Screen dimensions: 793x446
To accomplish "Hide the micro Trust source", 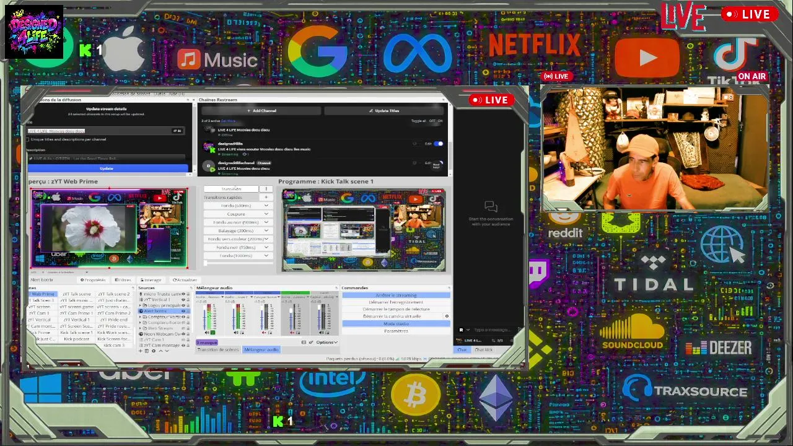I will click(x=183, y=294).
